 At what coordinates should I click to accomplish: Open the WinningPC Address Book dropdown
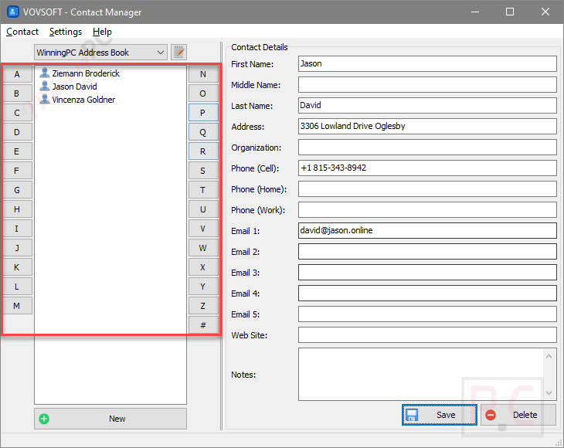tap(100, 53)
